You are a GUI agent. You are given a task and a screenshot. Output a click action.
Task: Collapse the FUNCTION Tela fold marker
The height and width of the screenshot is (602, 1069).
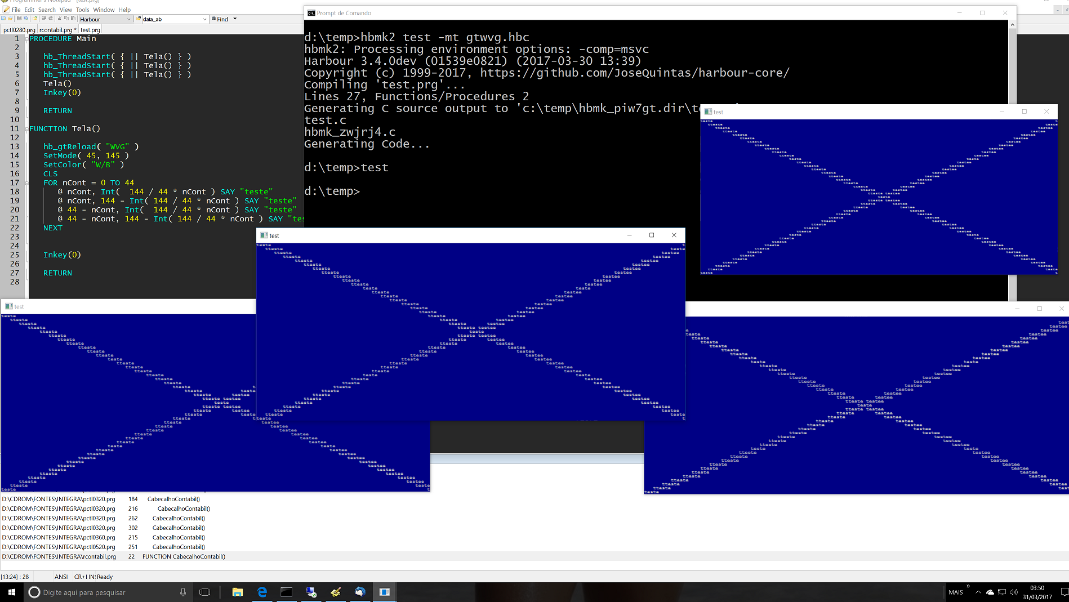[26, 129]
